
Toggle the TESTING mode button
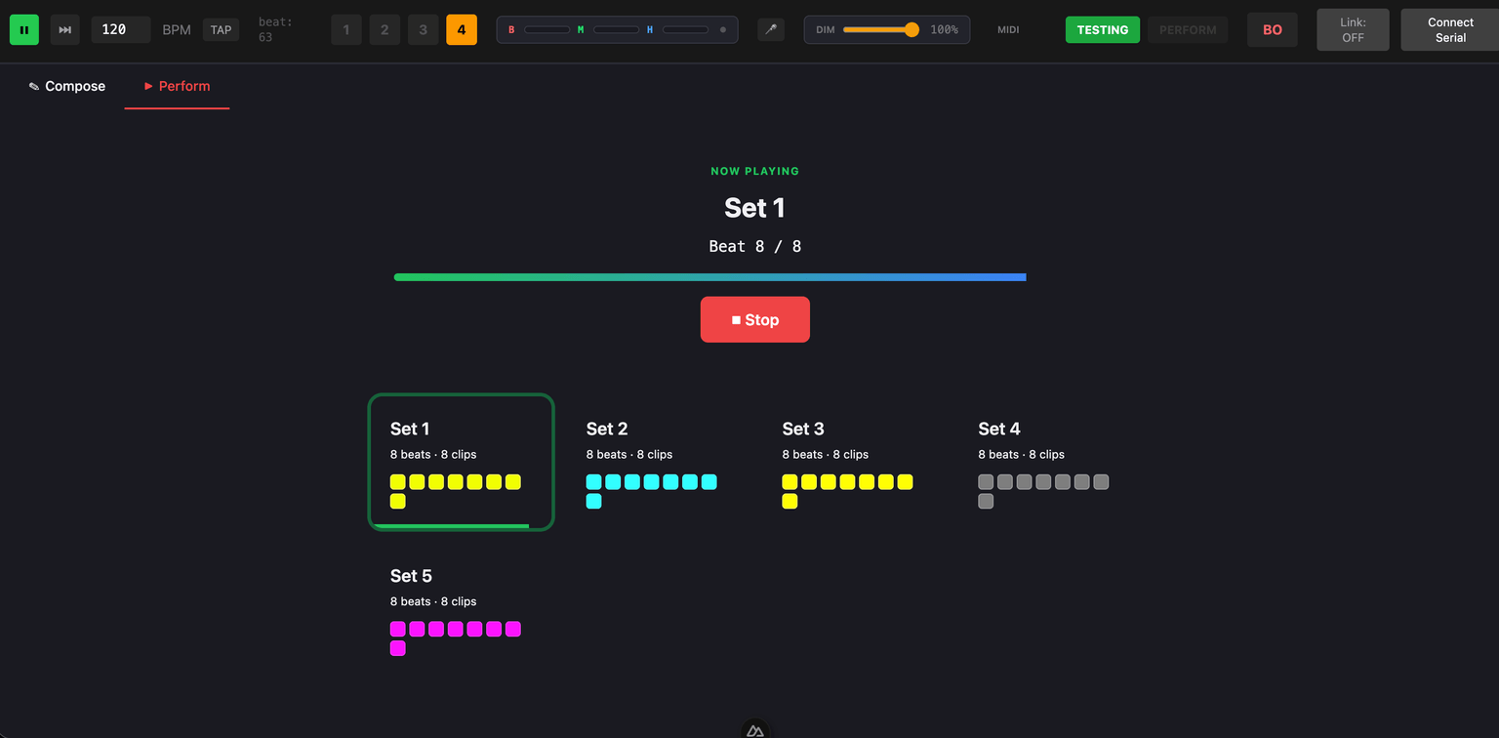point(1103,29)
